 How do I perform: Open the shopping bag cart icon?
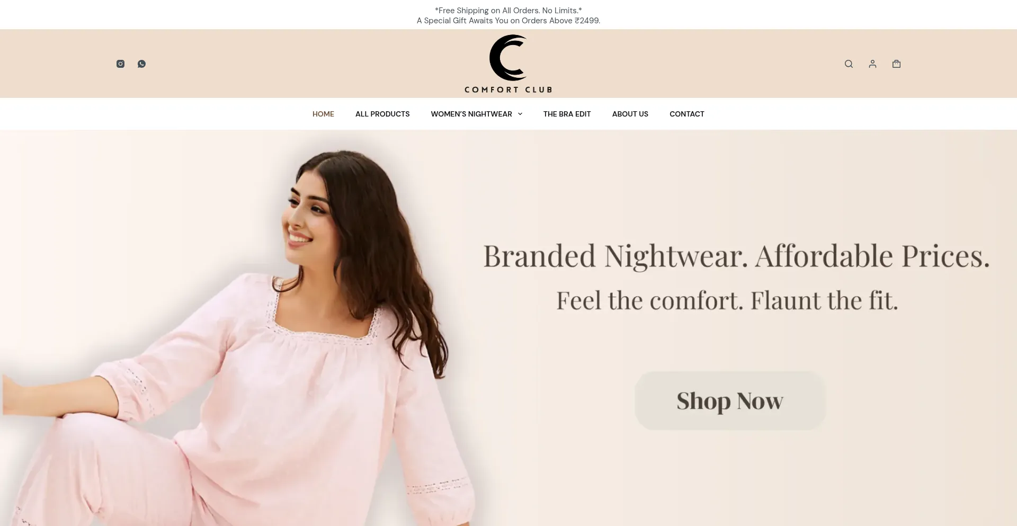[896, 64]
